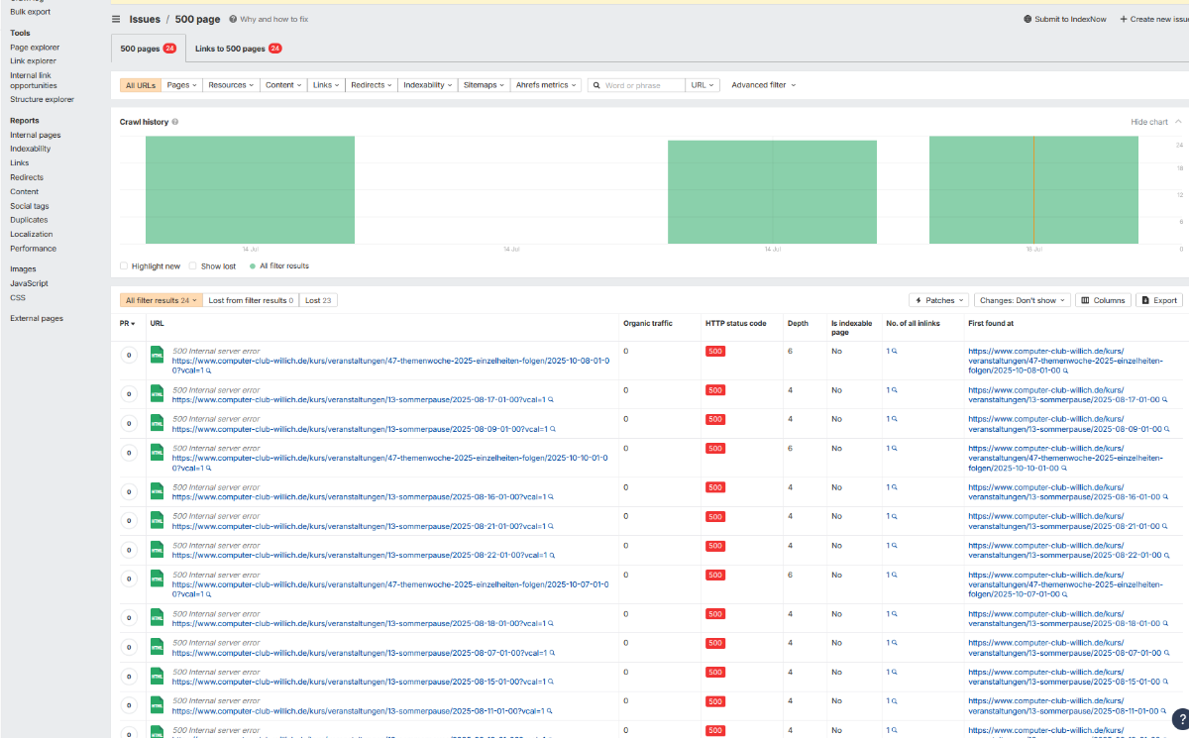Expand the Content filter dropdown in filter bar
The width and height of the screenshot is (1189, 738).
tap(283, 85)
